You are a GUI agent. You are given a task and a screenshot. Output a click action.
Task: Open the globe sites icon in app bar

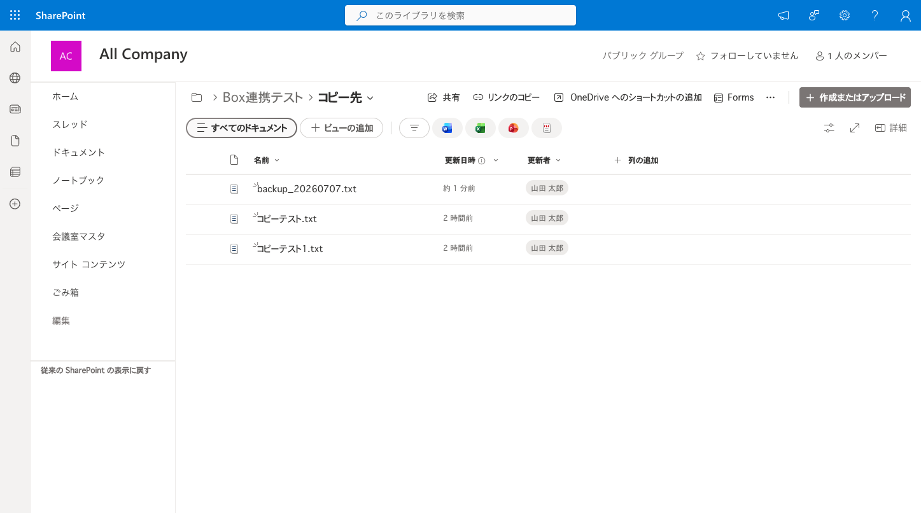click(15, 78)
